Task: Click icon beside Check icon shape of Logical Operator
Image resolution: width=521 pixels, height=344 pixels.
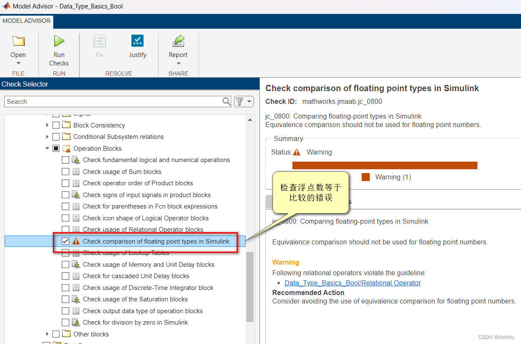Action: (76, 218)
